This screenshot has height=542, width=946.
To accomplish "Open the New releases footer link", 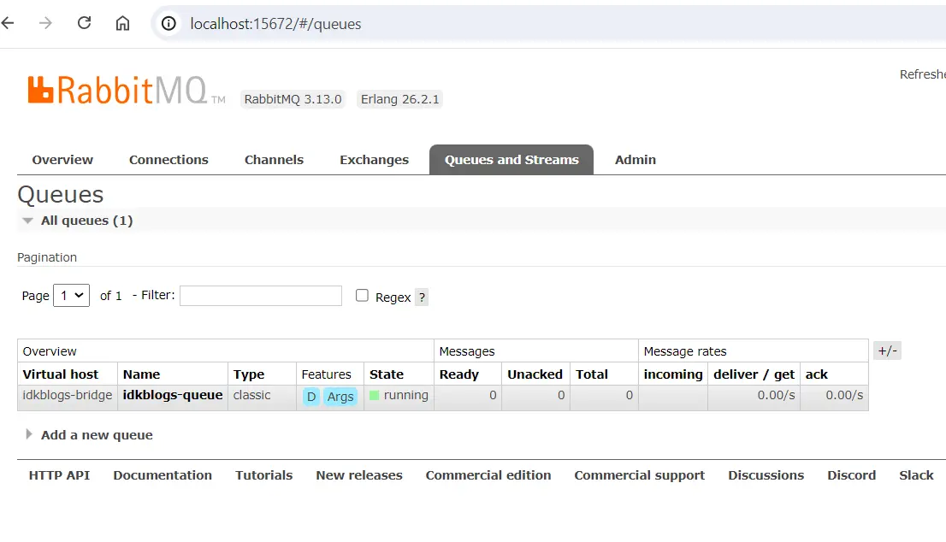I will point(359,475).
